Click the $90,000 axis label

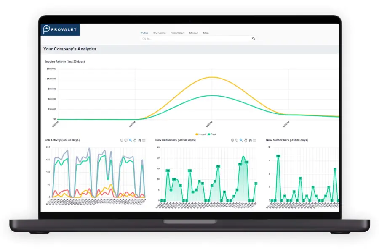point(52,89)
